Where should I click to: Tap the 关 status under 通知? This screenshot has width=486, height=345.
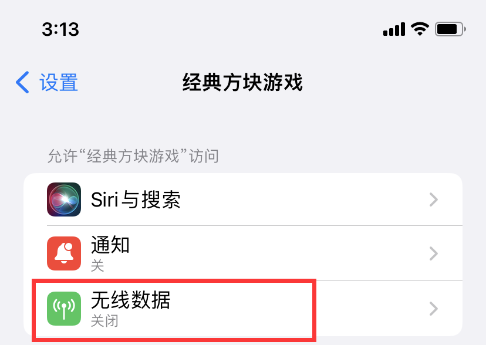coord(97,265)
